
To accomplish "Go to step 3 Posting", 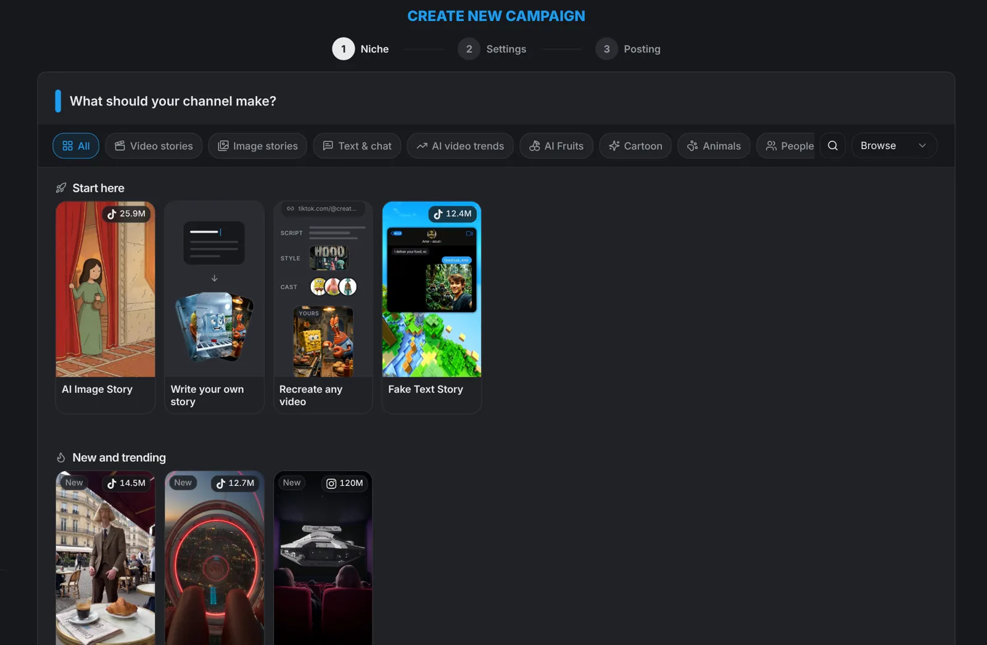I will click(x=628, y=49).
